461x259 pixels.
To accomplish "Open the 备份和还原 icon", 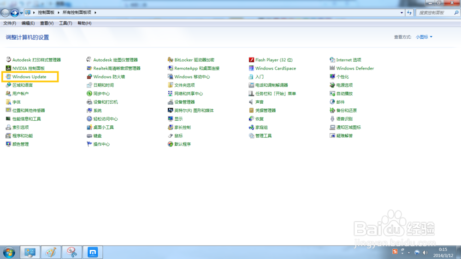I will pyautogui.click(x=332, y=110).
